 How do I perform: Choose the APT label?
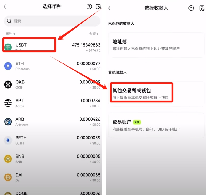[19, 101]
